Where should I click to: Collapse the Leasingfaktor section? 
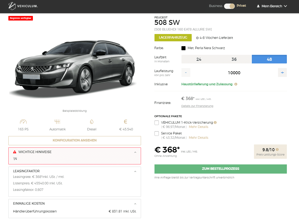[x=135, y=171]
